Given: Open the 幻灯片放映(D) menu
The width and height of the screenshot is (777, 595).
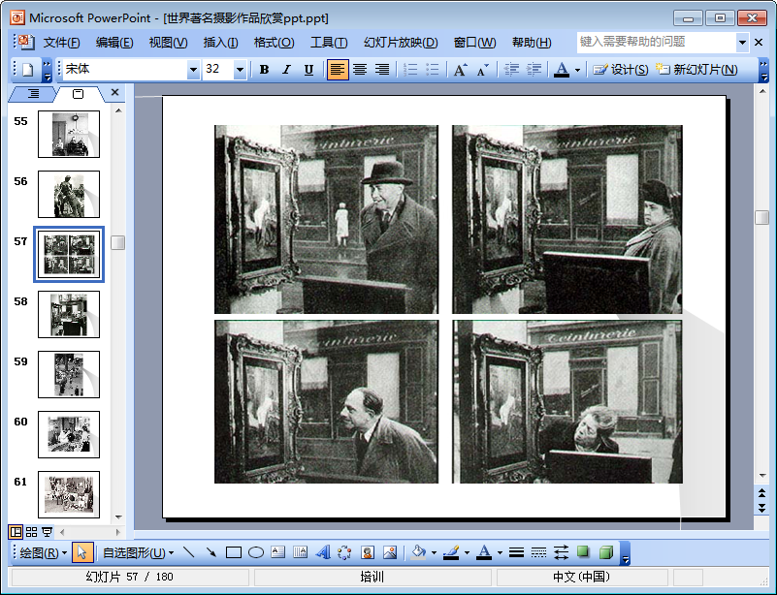Looking at the screenshot, I should pos(401,43).
